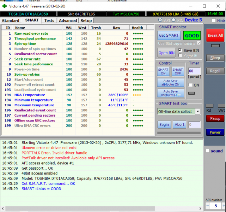
Task: Enable the Hints checkbox
Action: [214, 20]
